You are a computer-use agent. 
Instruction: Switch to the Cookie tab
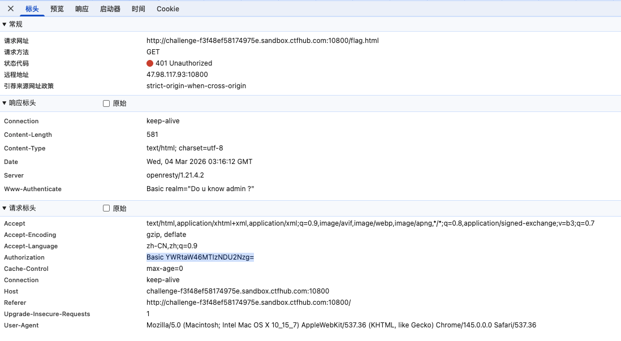pos(168,9)
